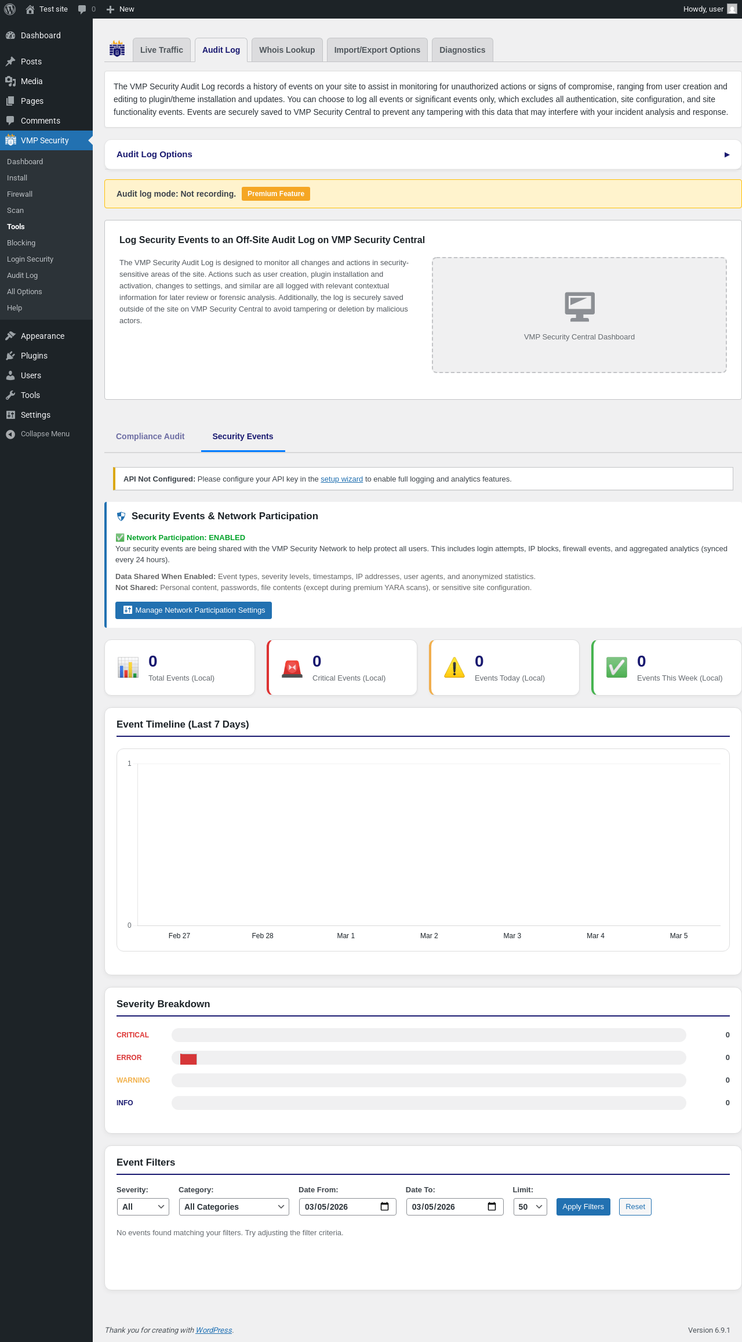Open Blocking submenu item

tap(21, 243)
